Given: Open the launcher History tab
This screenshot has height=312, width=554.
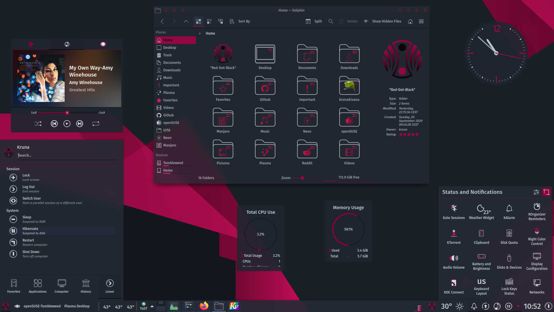Looking at the screenshot, I should coord(86,286).
